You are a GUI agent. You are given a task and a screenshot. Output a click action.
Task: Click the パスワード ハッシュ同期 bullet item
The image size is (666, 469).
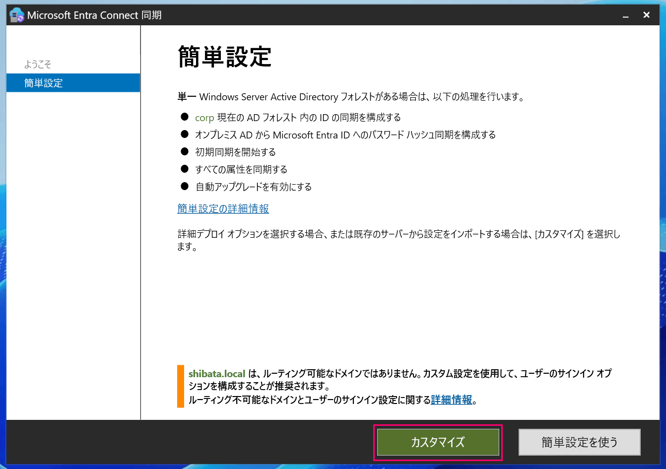tap(345, 135)
